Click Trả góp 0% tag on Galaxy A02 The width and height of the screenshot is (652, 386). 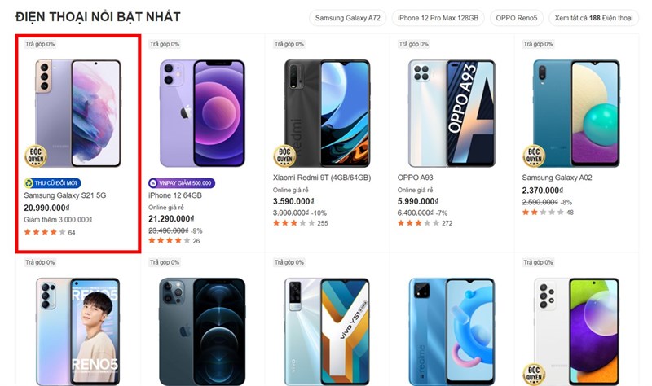click(x=536, y=44)
